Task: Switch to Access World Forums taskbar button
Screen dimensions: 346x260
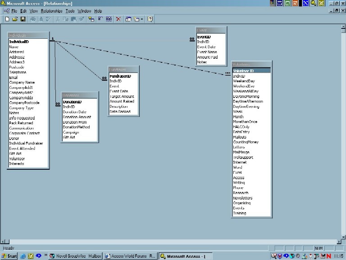Action: pos(130,256)
